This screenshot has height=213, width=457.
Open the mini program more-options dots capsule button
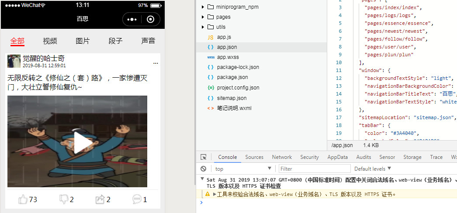coord(132,19)
